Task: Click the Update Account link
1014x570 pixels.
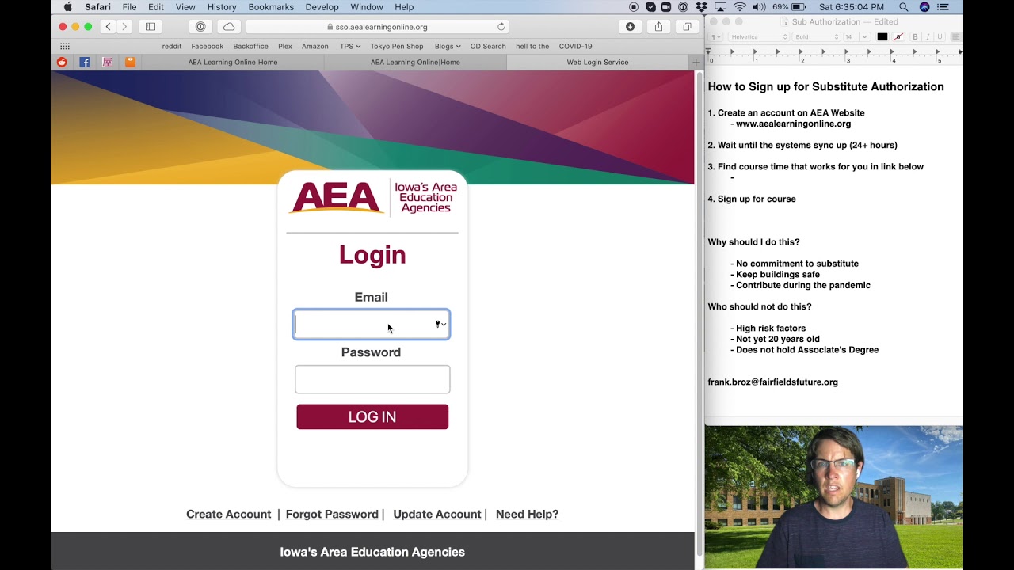Action: click(x=437, y=515)
